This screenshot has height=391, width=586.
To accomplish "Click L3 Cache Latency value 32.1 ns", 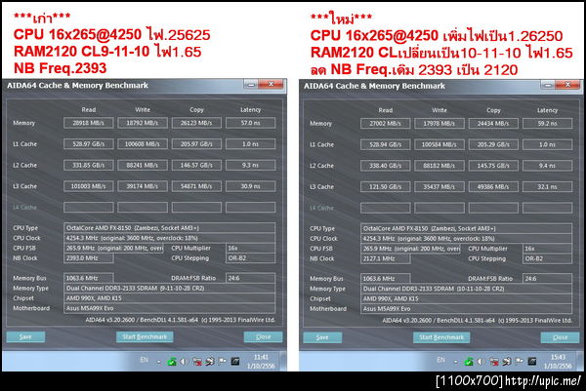I will tap(547, 187).
